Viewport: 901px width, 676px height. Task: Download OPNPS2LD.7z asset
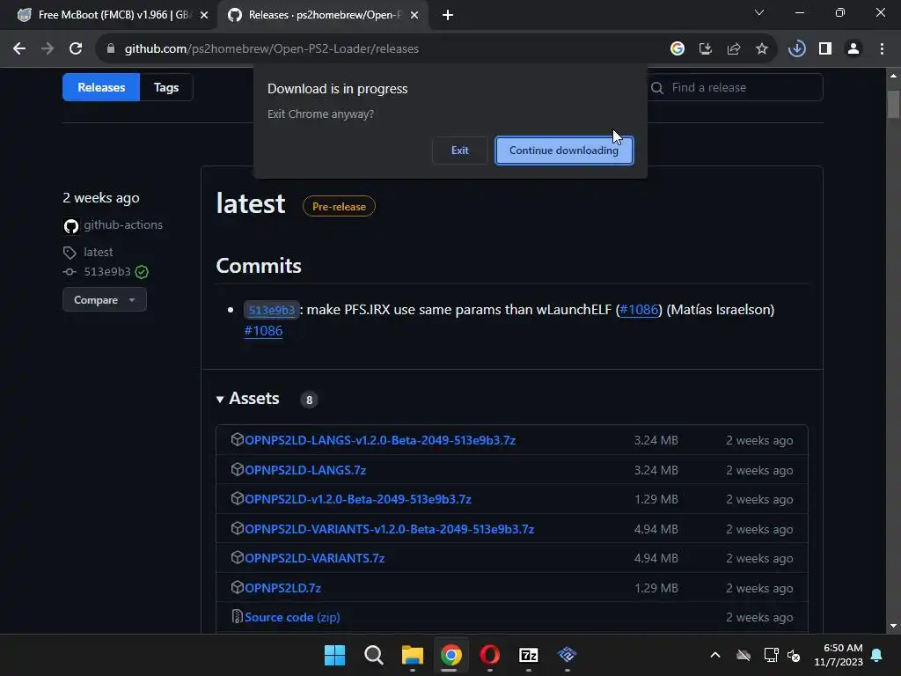point(282,588)
